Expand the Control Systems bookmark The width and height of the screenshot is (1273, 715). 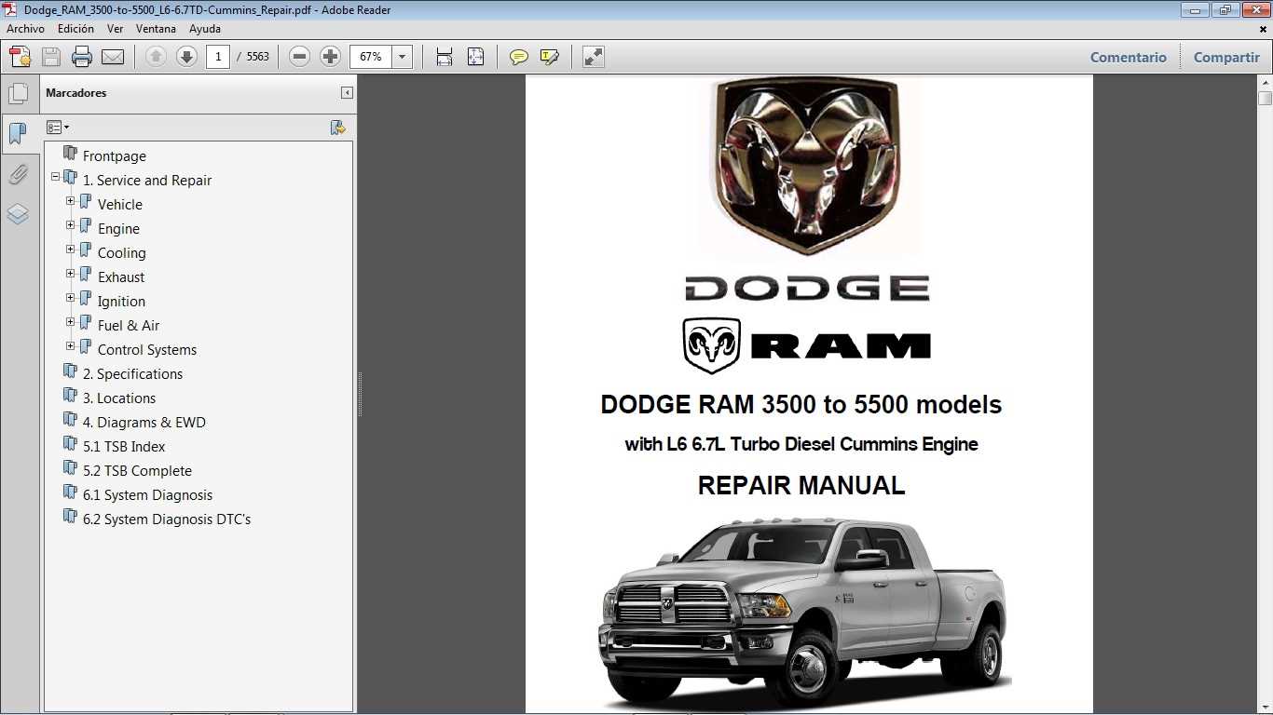(71, 345)
